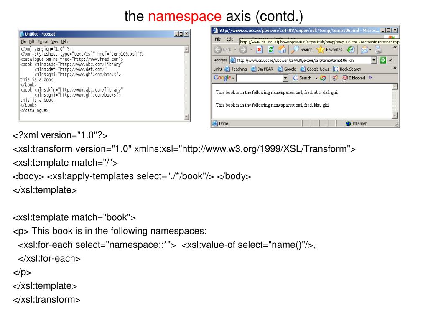Click Notepad scrollbar up arrow
This screenshot has width=428, height=321.
tap(186, 49)
